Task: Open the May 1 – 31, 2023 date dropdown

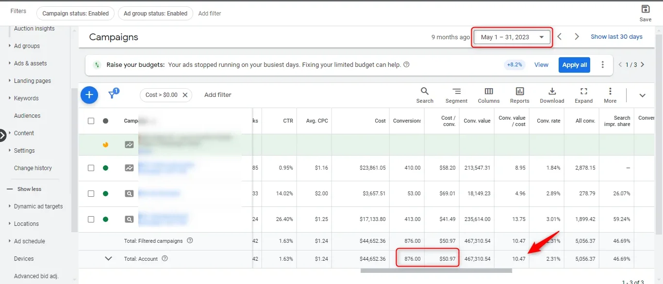Action: (x=513, y=37)
